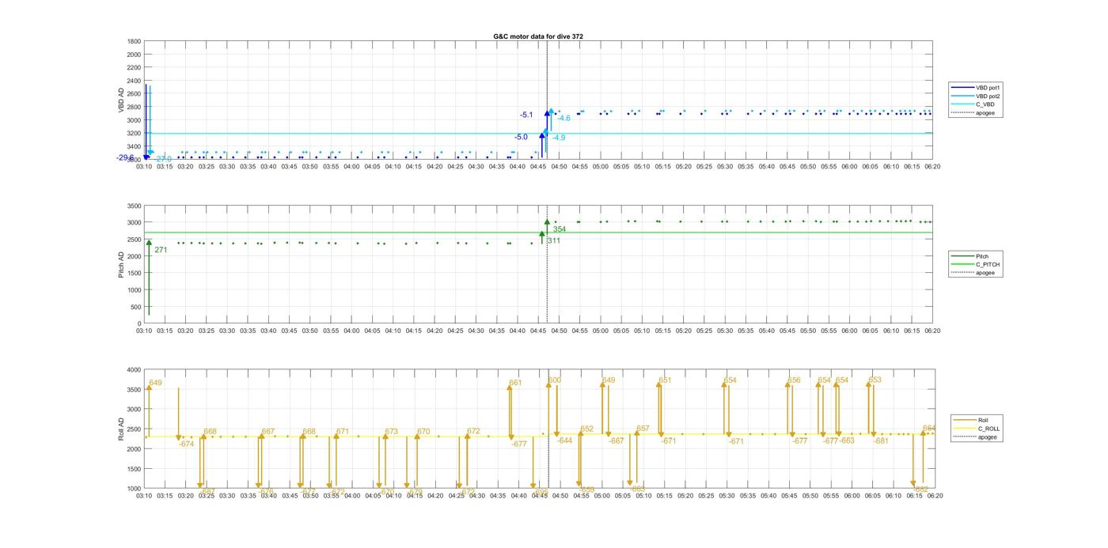The height and width of the screenshot is (548, 1108).
Task: Click the '653' roll data label
Action: pos(875,380)
